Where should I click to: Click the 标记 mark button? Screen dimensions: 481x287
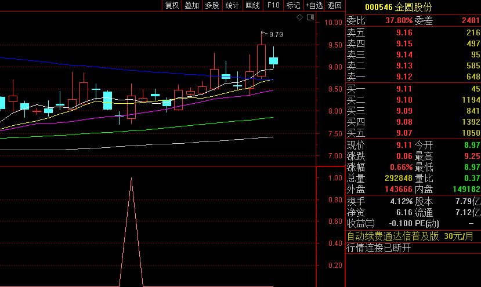(293, 6)
